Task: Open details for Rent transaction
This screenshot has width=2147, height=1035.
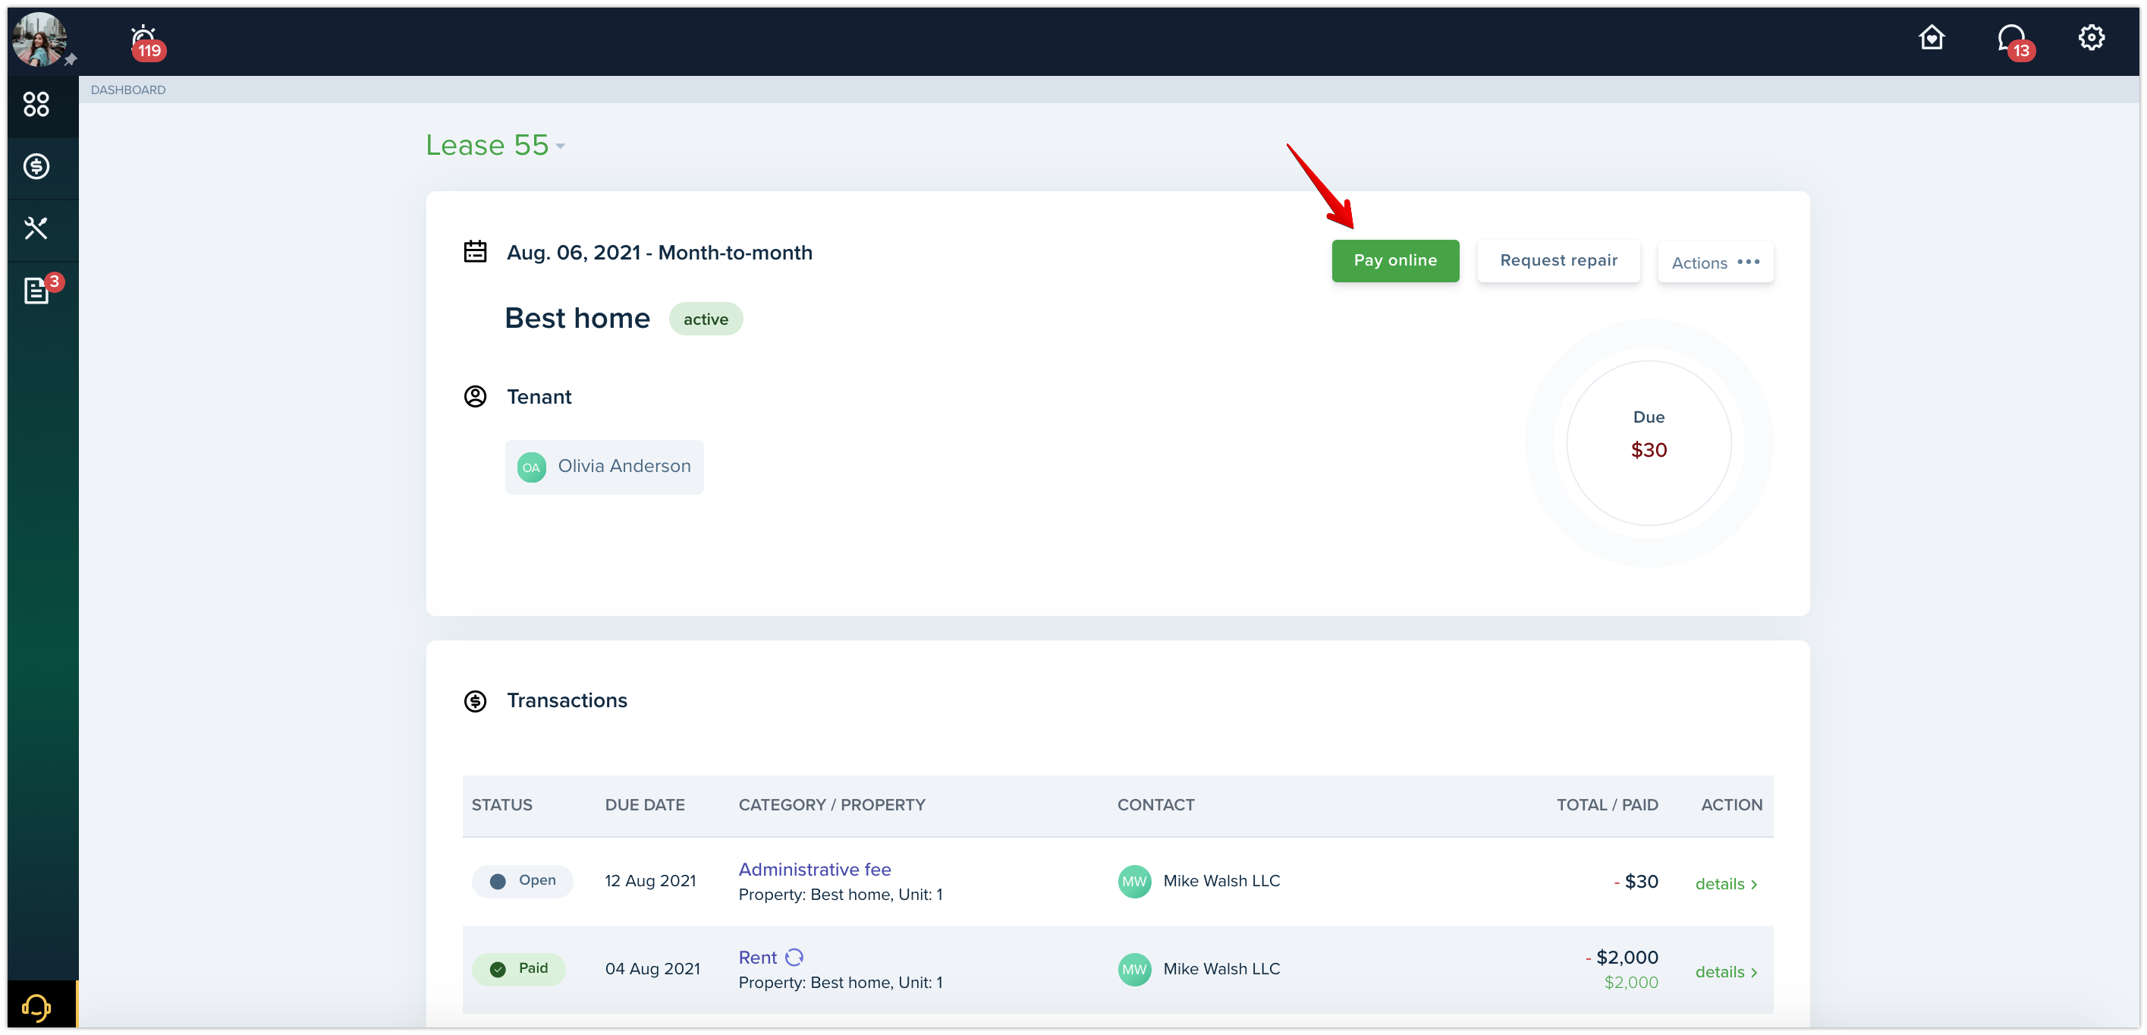Action: click(1726, 972)
